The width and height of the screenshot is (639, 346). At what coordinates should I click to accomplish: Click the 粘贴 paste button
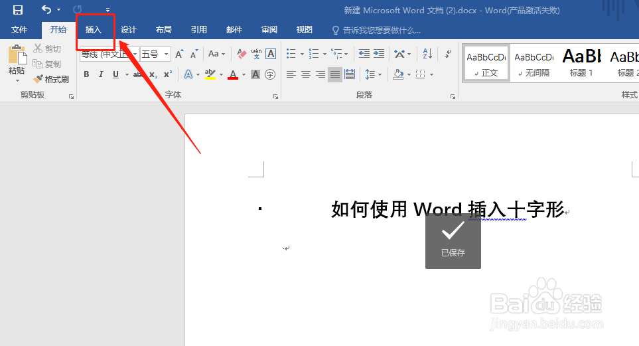tap(17, 60)
